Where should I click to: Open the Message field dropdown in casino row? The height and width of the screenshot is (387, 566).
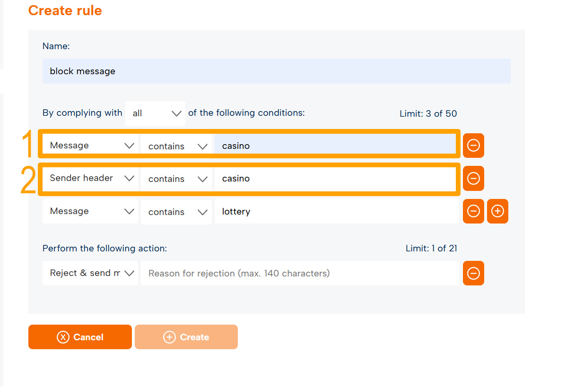tap(90, 146)
